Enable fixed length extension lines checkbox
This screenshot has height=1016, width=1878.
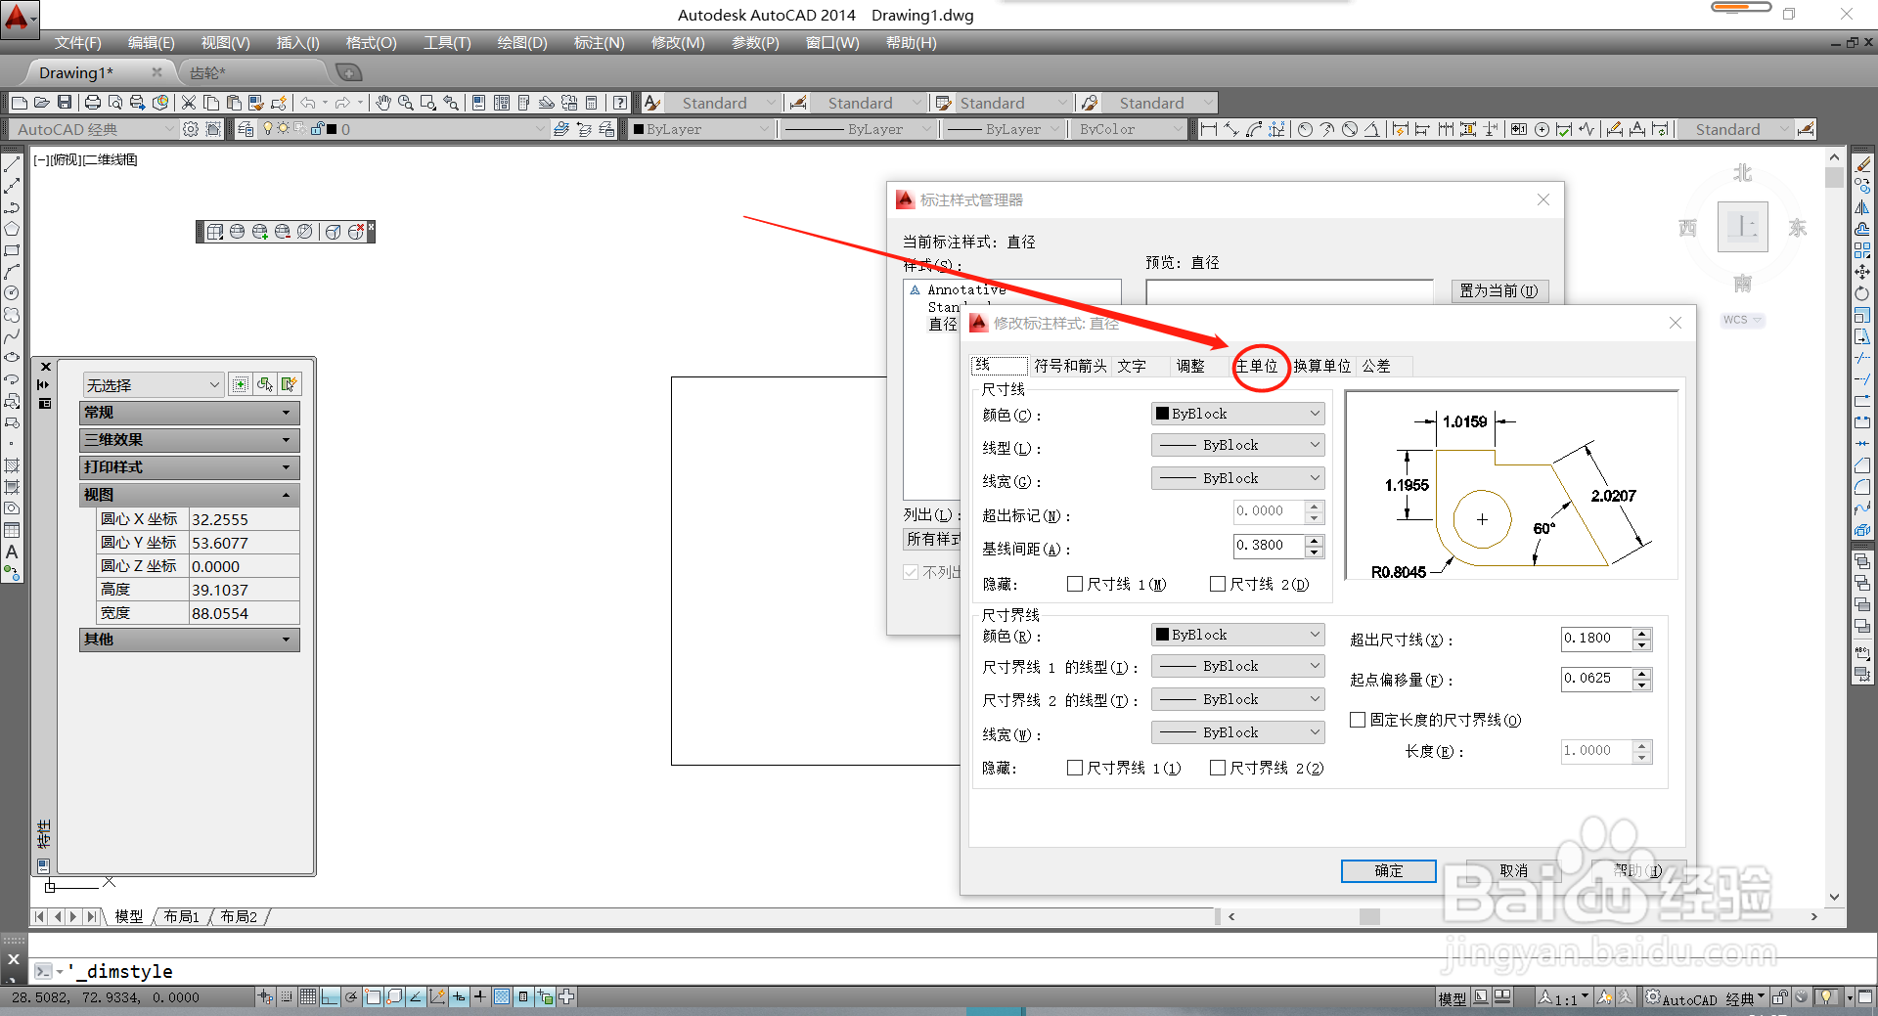click(x=1358, y=720)
